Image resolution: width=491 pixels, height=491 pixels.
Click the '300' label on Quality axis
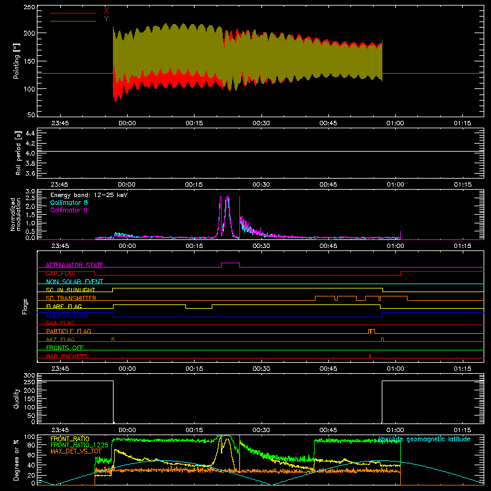coord(29,375)
